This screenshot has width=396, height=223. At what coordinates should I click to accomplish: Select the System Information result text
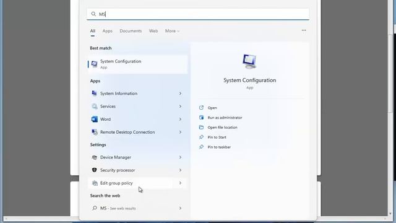pyautogui.click(x=119, y=94)
